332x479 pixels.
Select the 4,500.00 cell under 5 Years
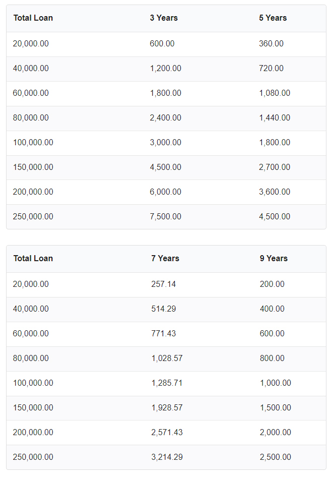(275, 216)
